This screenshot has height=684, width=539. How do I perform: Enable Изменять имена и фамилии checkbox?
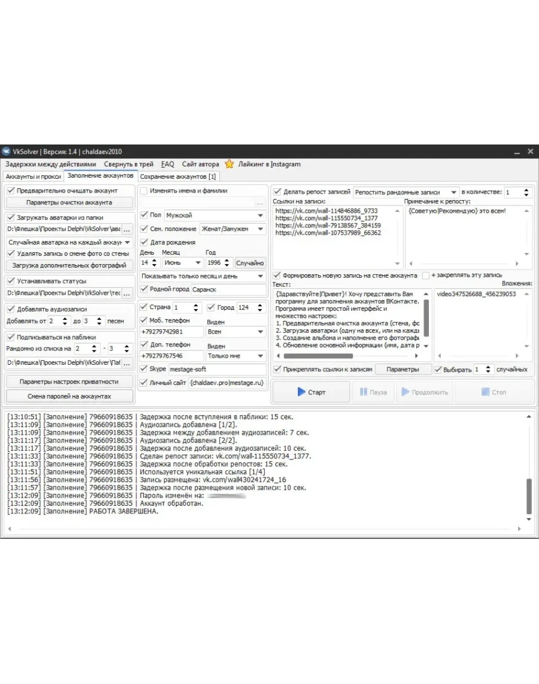pos(144,191)
